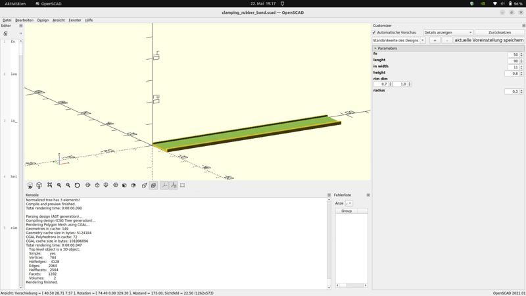Close the Editor panel
This screenshot has width=526, height=296.
pyautogui.click(x=21, y=26)
